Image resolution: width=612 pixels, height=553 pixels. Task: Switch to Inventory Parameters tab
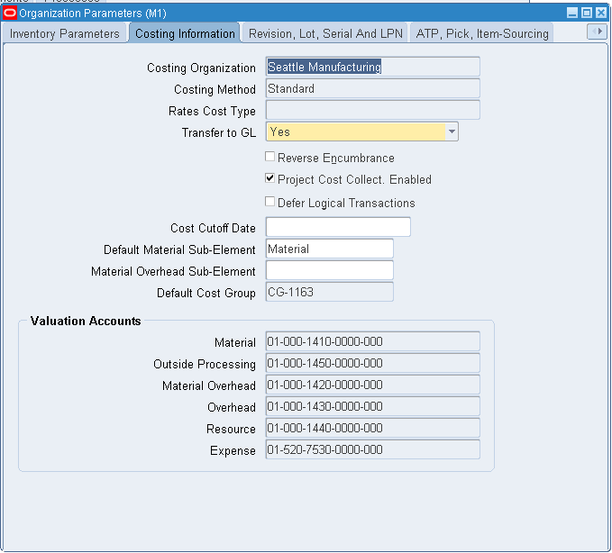tap(65, 33)
